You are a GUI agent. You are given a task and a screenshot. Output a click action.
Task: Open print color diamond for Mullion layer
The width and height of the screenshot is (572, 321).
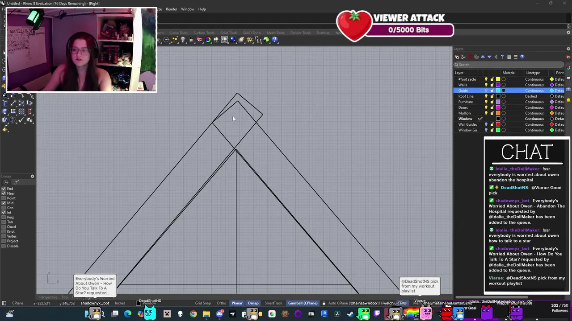(552, 113)
